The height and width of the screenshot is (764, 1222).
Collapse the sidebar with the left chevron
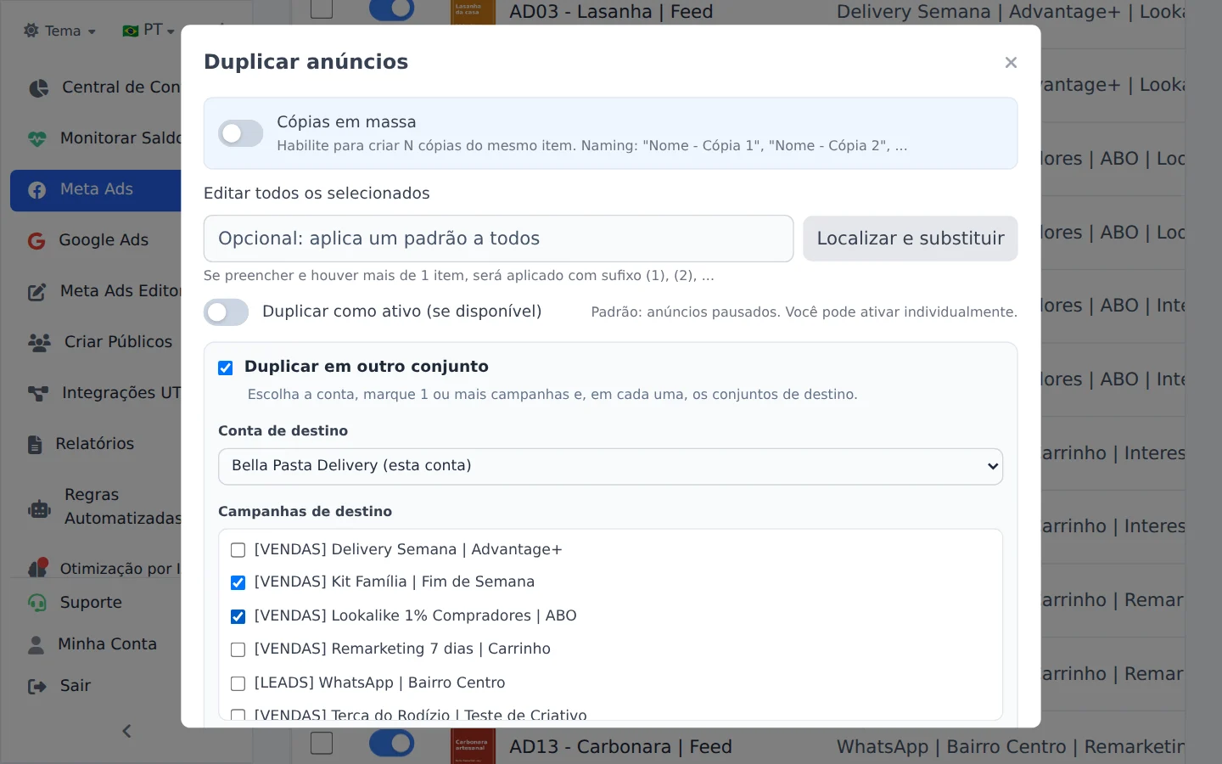(126, 731)
